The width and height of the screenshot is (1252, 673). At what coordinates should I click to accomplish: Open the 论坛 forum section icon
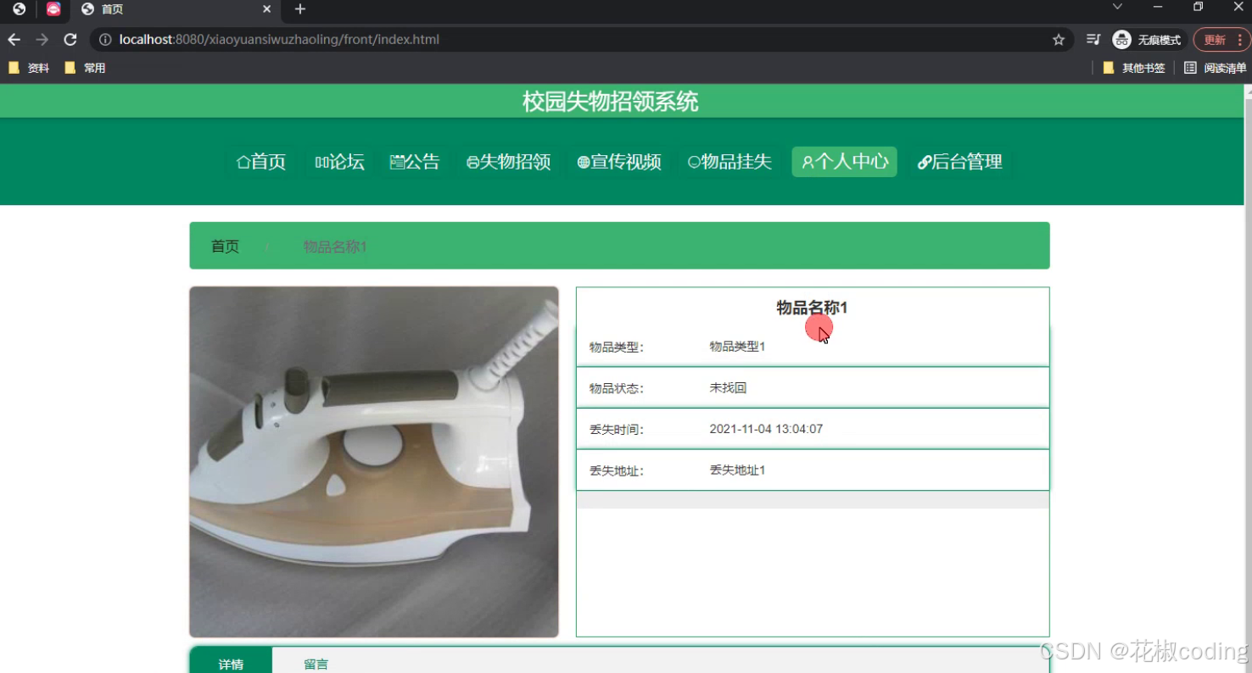coord(323,162)
